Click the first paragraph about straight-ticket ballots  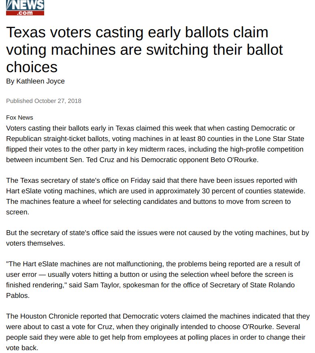tap(155, 144)
